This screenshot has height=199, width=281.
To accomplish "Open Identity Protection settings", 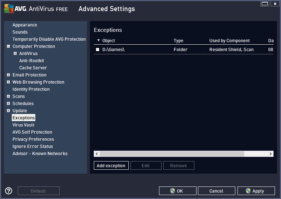I will [x=31, y=89].
